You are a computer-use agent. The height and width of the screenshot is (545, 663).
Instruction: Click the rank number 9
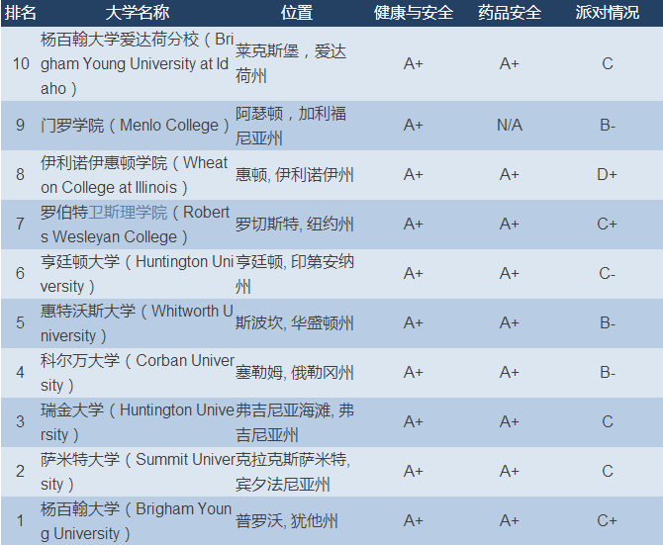point(21,126)
